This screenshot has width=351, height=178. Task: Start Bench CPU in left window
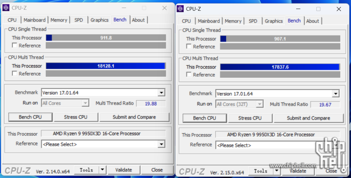tap(30, 117)
